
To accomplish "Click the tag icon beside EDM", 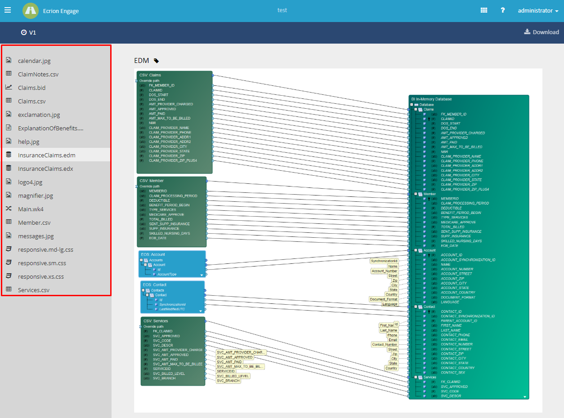I will pos(157,61).
